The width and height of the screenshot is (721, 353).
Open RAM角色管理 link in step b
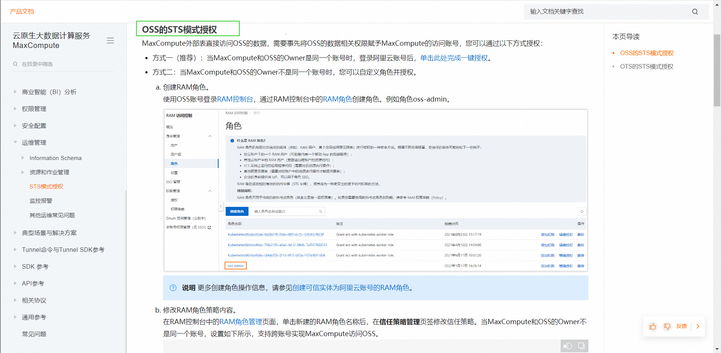[x=241, y=322]
